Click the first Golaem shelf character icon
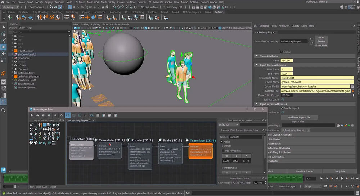This screenshot has width=360, height=196. [x=10, y=17]
